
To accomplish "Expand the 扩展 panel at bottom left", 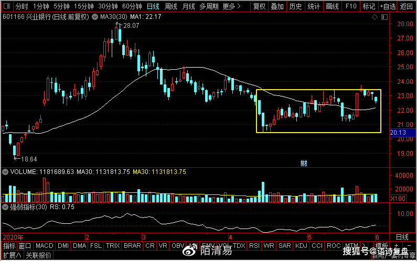I will (x=10, y=256).
